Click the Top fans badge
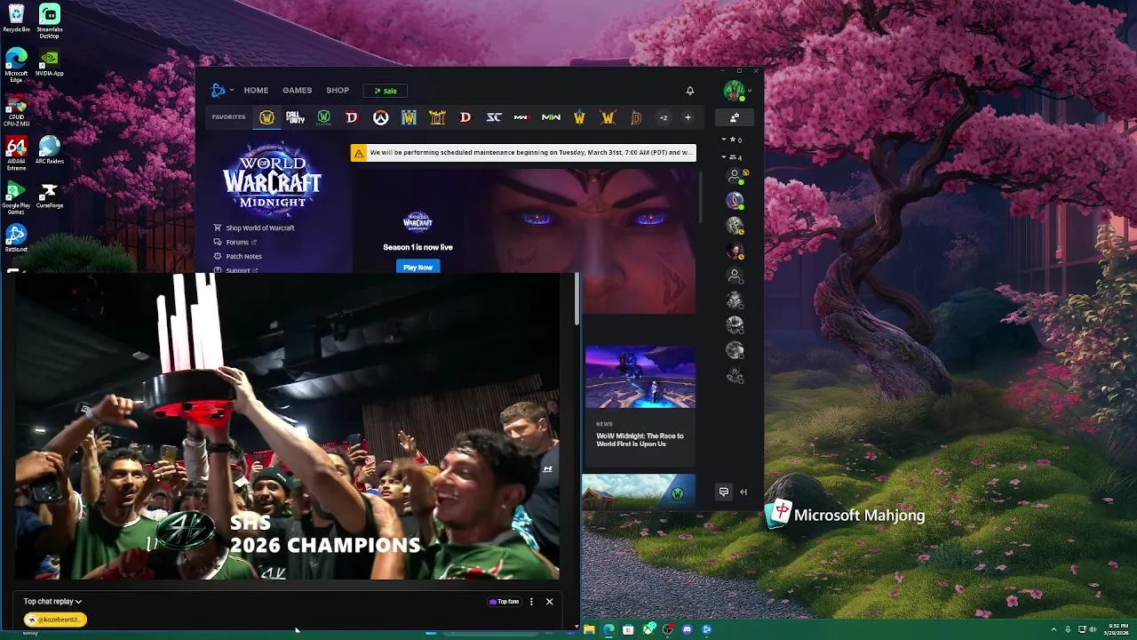The height and width of the screenshot is (640, 1137). tap(505, 602)
